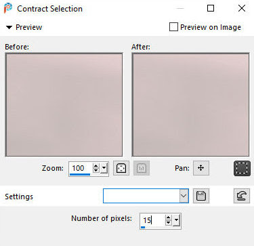
Task: Increase Zoom value with up arrow
Action: (96, 166)
